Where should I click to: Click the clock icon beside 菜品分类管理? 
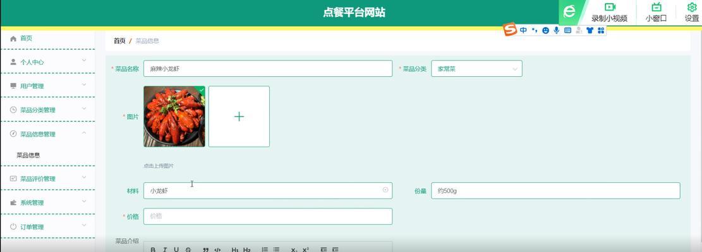pos(13,110)
